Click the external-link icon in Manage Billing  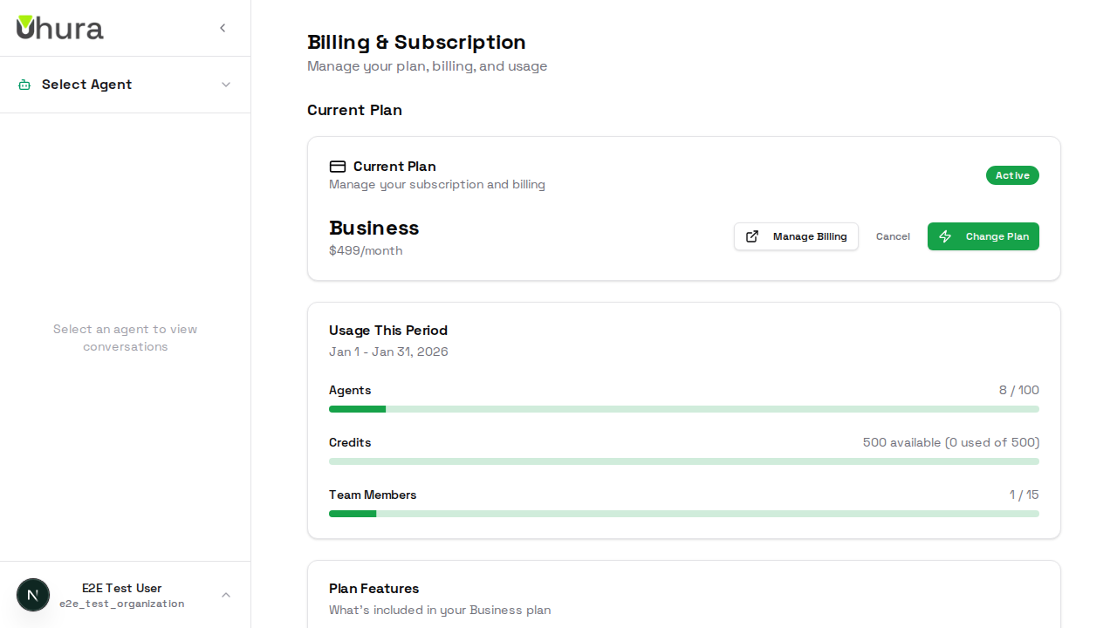[752, 236]
